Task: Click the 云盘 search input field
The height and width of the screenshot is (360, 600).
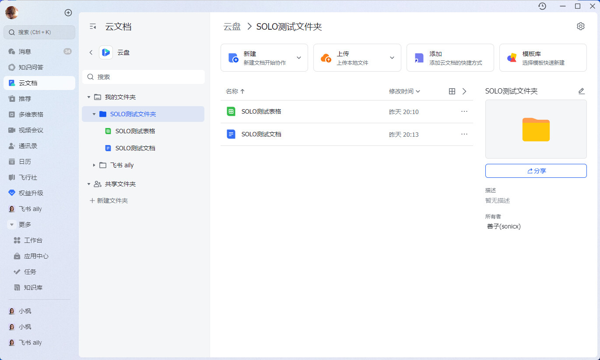Action: click(x=144, y=77)
